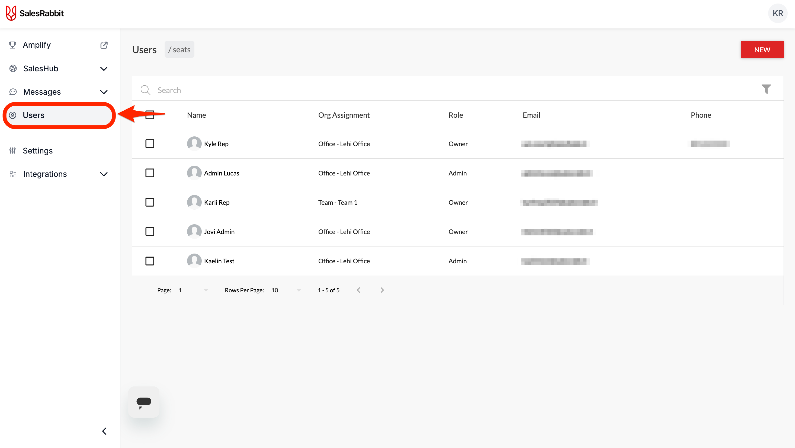Click into the Search field
795x448 pixels.
[432, 90]
